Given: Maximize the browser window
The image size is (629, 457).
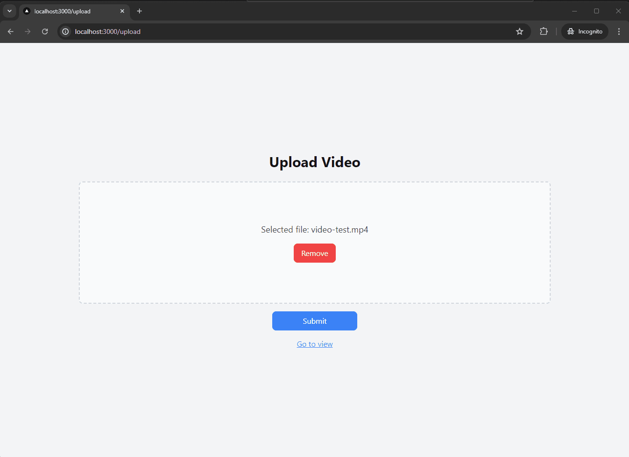Looking at the screenshot, I should coord(597,11).
